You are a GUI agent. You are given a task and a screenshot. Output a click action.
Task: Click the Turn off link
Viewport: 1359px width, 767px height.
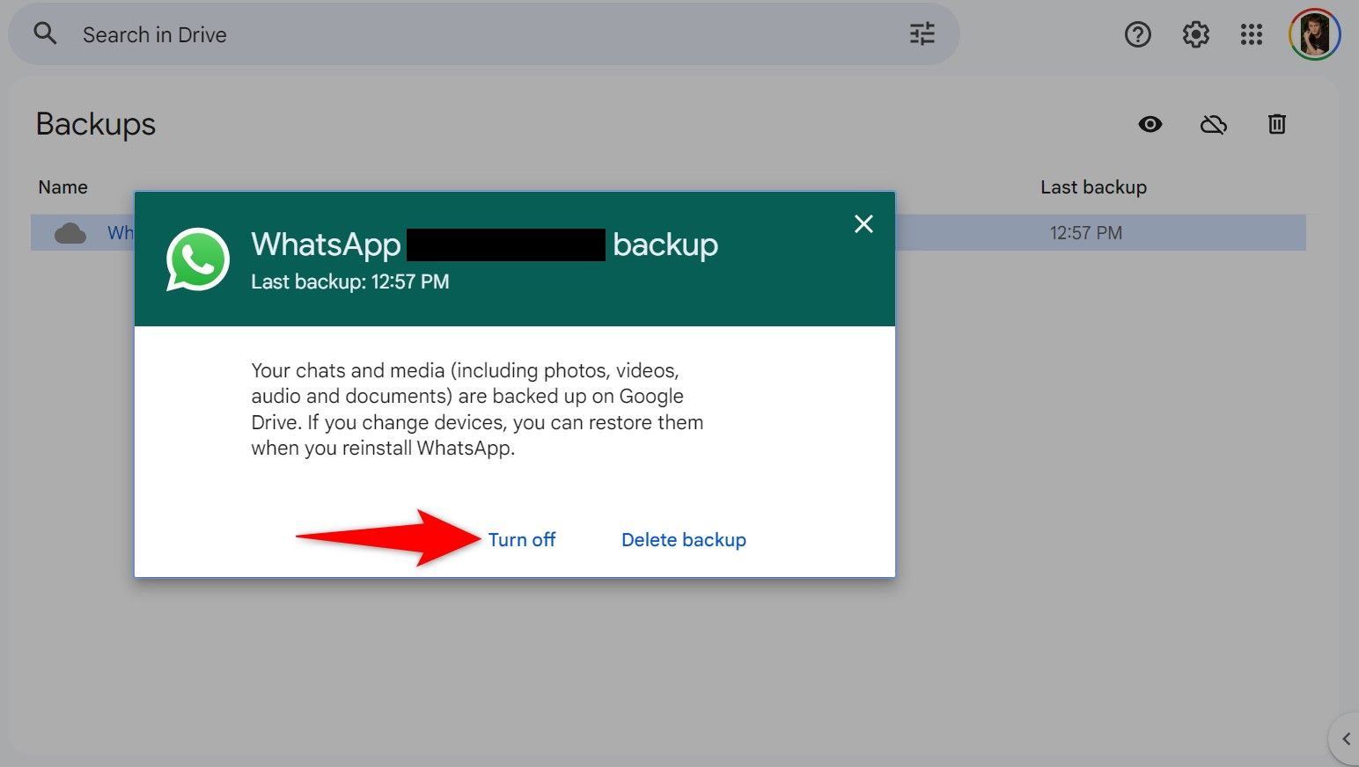coord(521,539)
